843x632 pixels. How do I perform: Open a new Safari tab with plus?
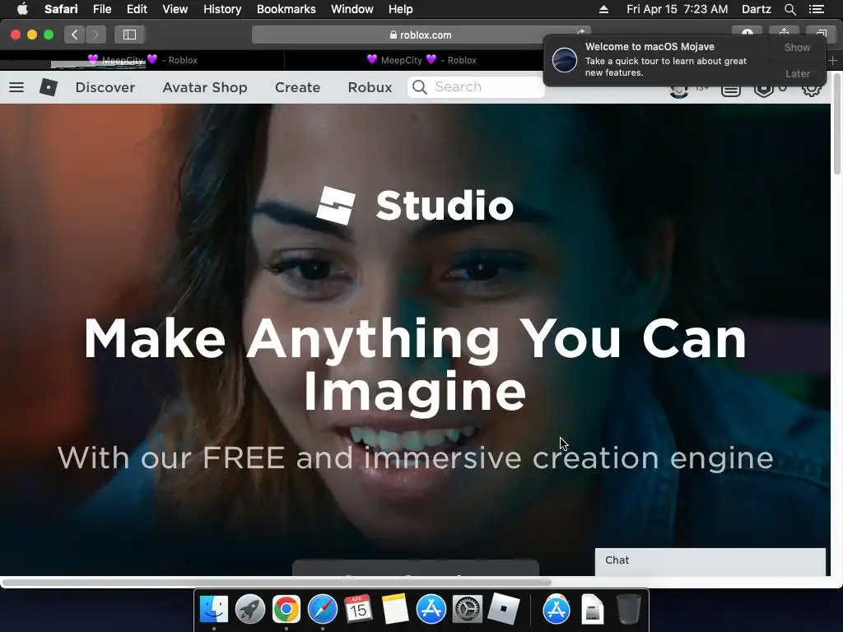833,61
